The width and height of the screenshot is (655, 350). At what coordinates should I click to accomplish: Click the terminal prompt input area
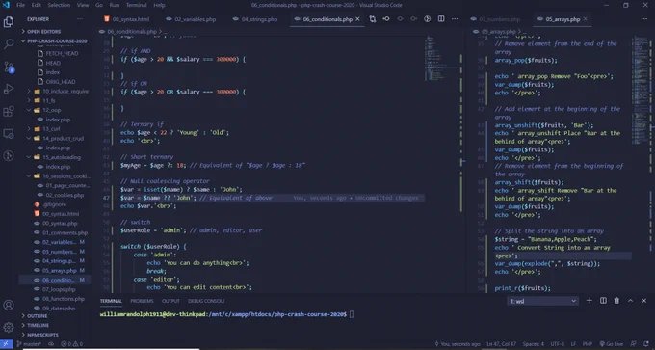(352, 314)
